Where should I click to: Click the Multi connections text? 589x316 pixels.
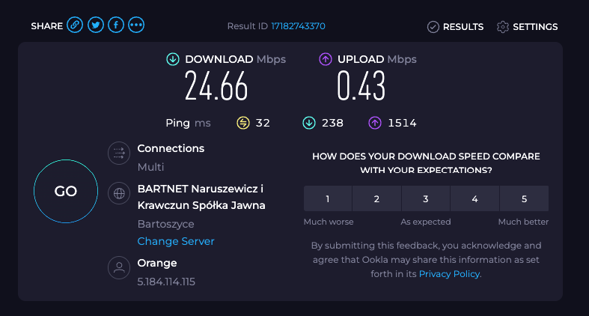point(150,167)
